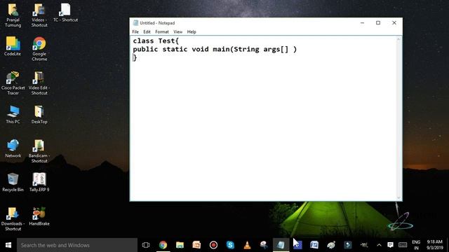Open the Format menu in Notepad

(x=162, y=31)
